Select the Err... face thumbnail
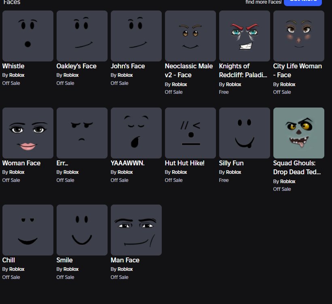Screen dimensions: 332x304 point(82,133)
